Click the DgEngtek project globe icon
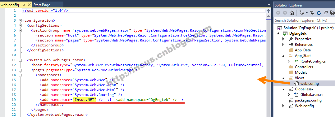335x117 pixels. [x=285, y=33]
